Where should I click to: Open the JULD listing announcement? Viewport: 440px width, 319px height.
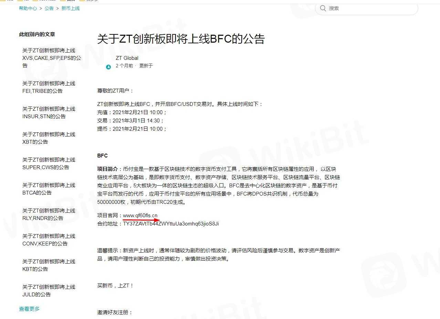coord(49,291)
